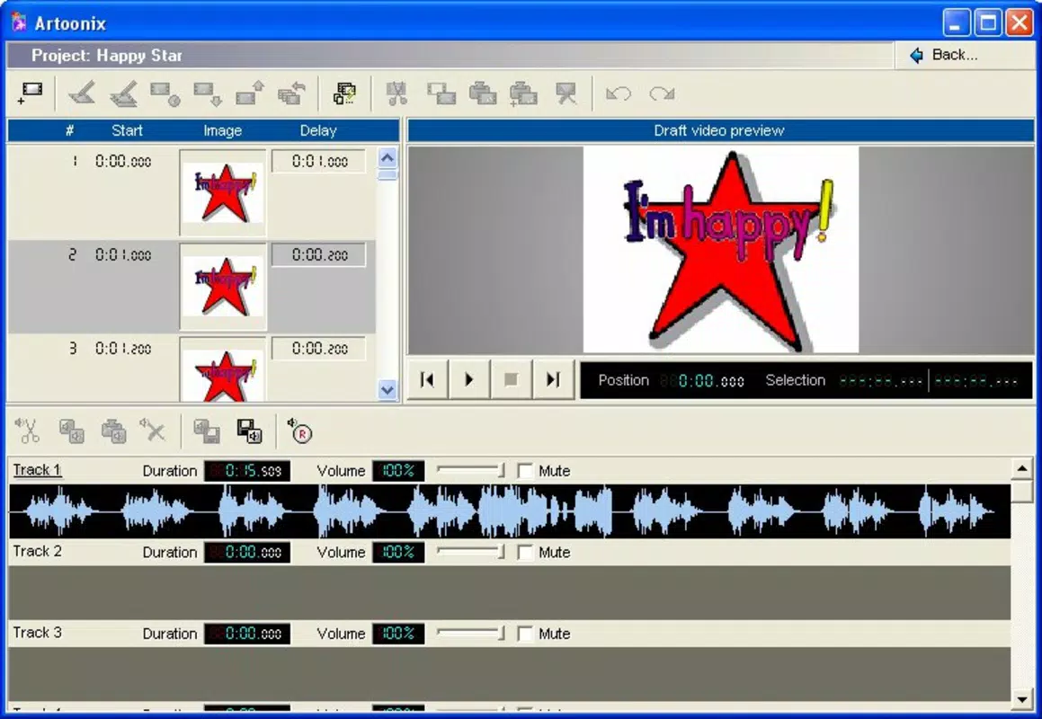Click the delay field of frame 1
Image resolution: width=1042 pixels, height=719 pixels.
click(319, 162)
